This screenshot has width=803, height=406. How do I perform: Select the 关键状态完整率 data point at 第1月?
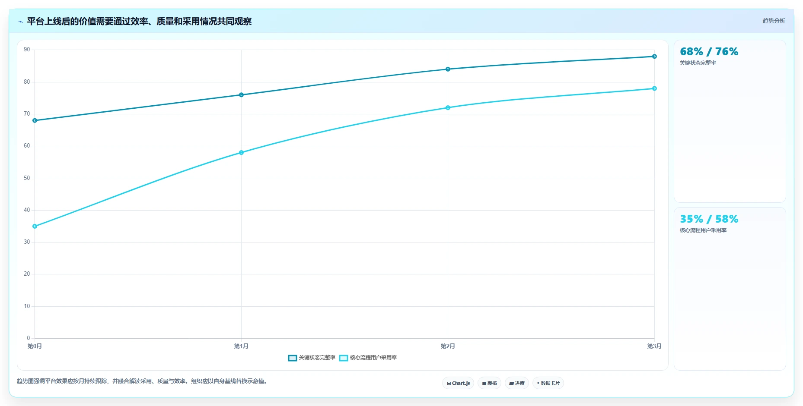tap(241, 95)
